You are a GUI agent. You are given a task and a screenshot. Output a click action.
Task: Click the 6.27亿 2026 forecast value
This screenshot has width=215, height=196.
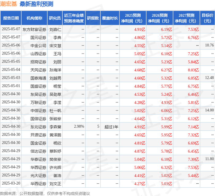click(x=166, y=70)
